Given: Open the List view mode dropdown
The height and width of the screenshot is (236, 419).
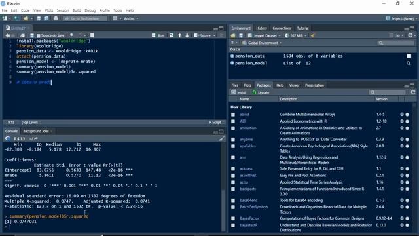Looking at the screenshot, I should click(397, 35).
